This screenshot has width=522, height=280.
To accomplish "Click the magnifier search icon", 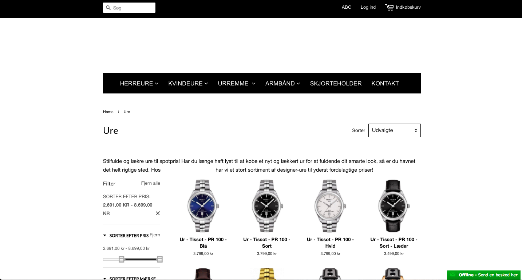I will (108, 8).
